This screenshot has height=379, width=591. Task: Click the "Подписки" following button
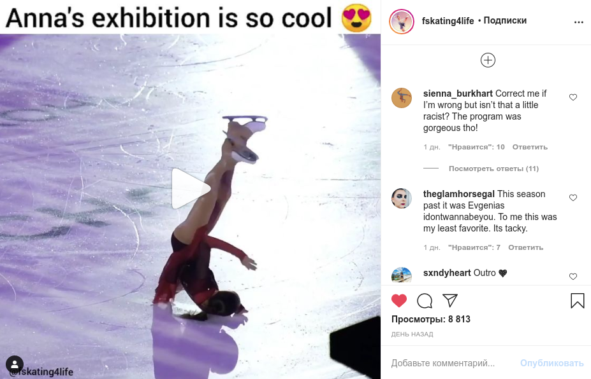pyautogui.click(x=505, y=20)
